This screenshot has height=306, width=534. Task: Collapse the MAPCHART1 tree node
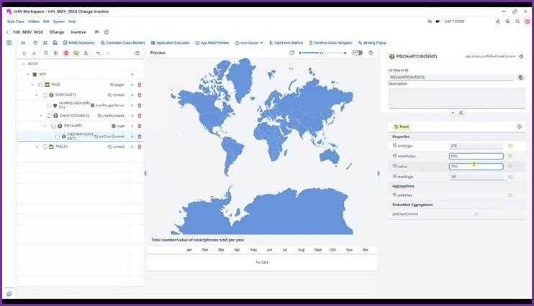(x=37, y=95)
